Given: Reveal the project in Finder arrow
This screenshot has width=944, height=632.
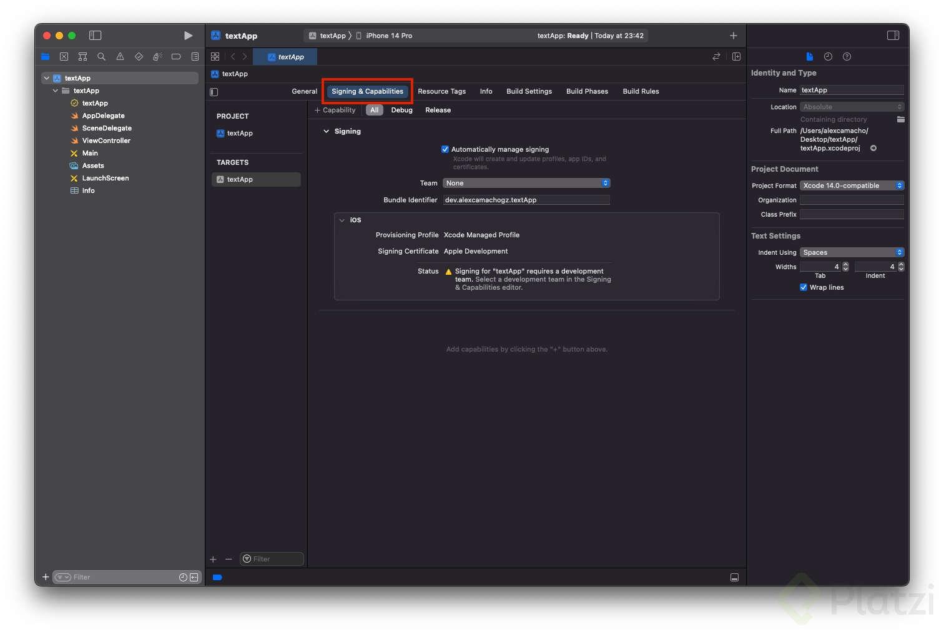Looking at the screenshot, I should click(x=873, y=148).
